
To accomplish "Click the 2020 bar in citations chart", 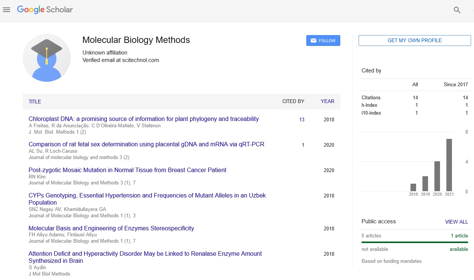I will [437, 176].
